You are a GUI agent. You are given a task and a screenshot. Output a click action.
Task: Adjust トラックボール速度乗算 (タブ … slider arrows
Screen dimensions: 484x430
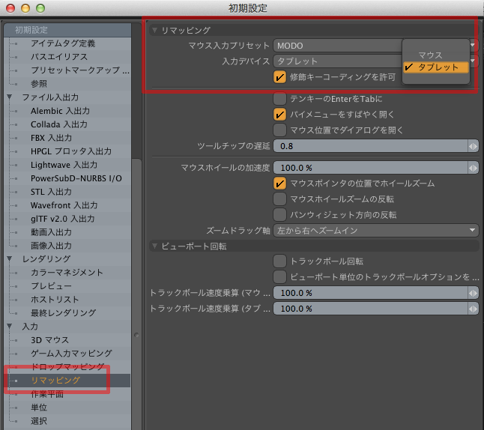(x=473, y=309)
